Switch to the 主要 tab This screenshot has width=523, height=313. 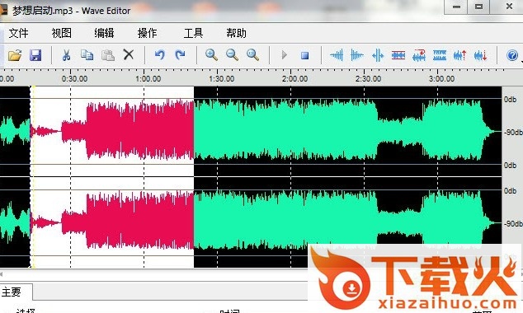point(12,292)
